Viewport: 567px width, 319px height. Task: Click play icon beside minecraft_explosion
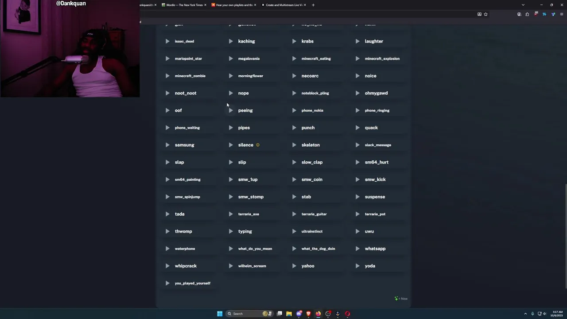click(x=357, y=58)
